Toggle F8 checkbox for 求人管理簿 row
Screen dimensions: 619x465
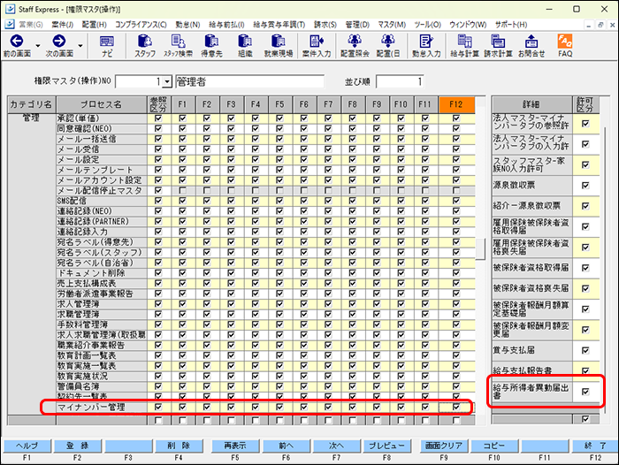click(353, 304)
